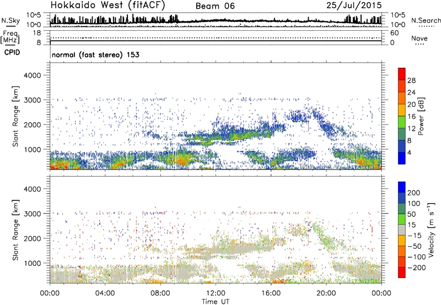Viewport: 441px width, 305px height.
Task: Click the '2000' tick of power panel
Action: click(33, 124)
